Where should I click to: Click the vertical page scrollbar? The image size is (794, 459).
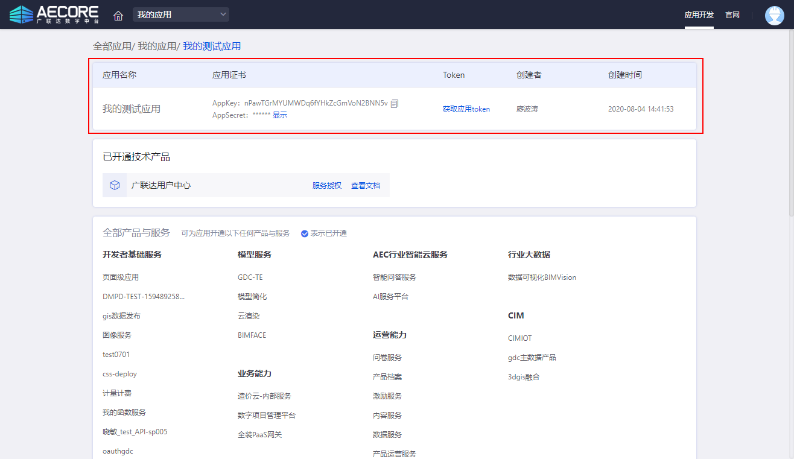point(791,121)
